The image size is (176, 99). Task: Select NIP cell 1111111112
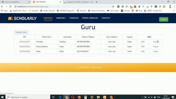[x=24, y=46]
